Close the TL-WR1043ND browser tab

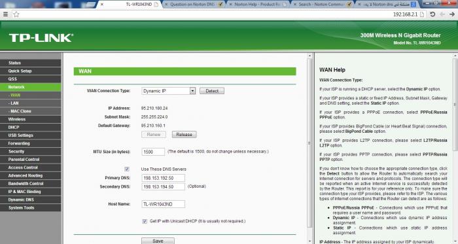102,5
